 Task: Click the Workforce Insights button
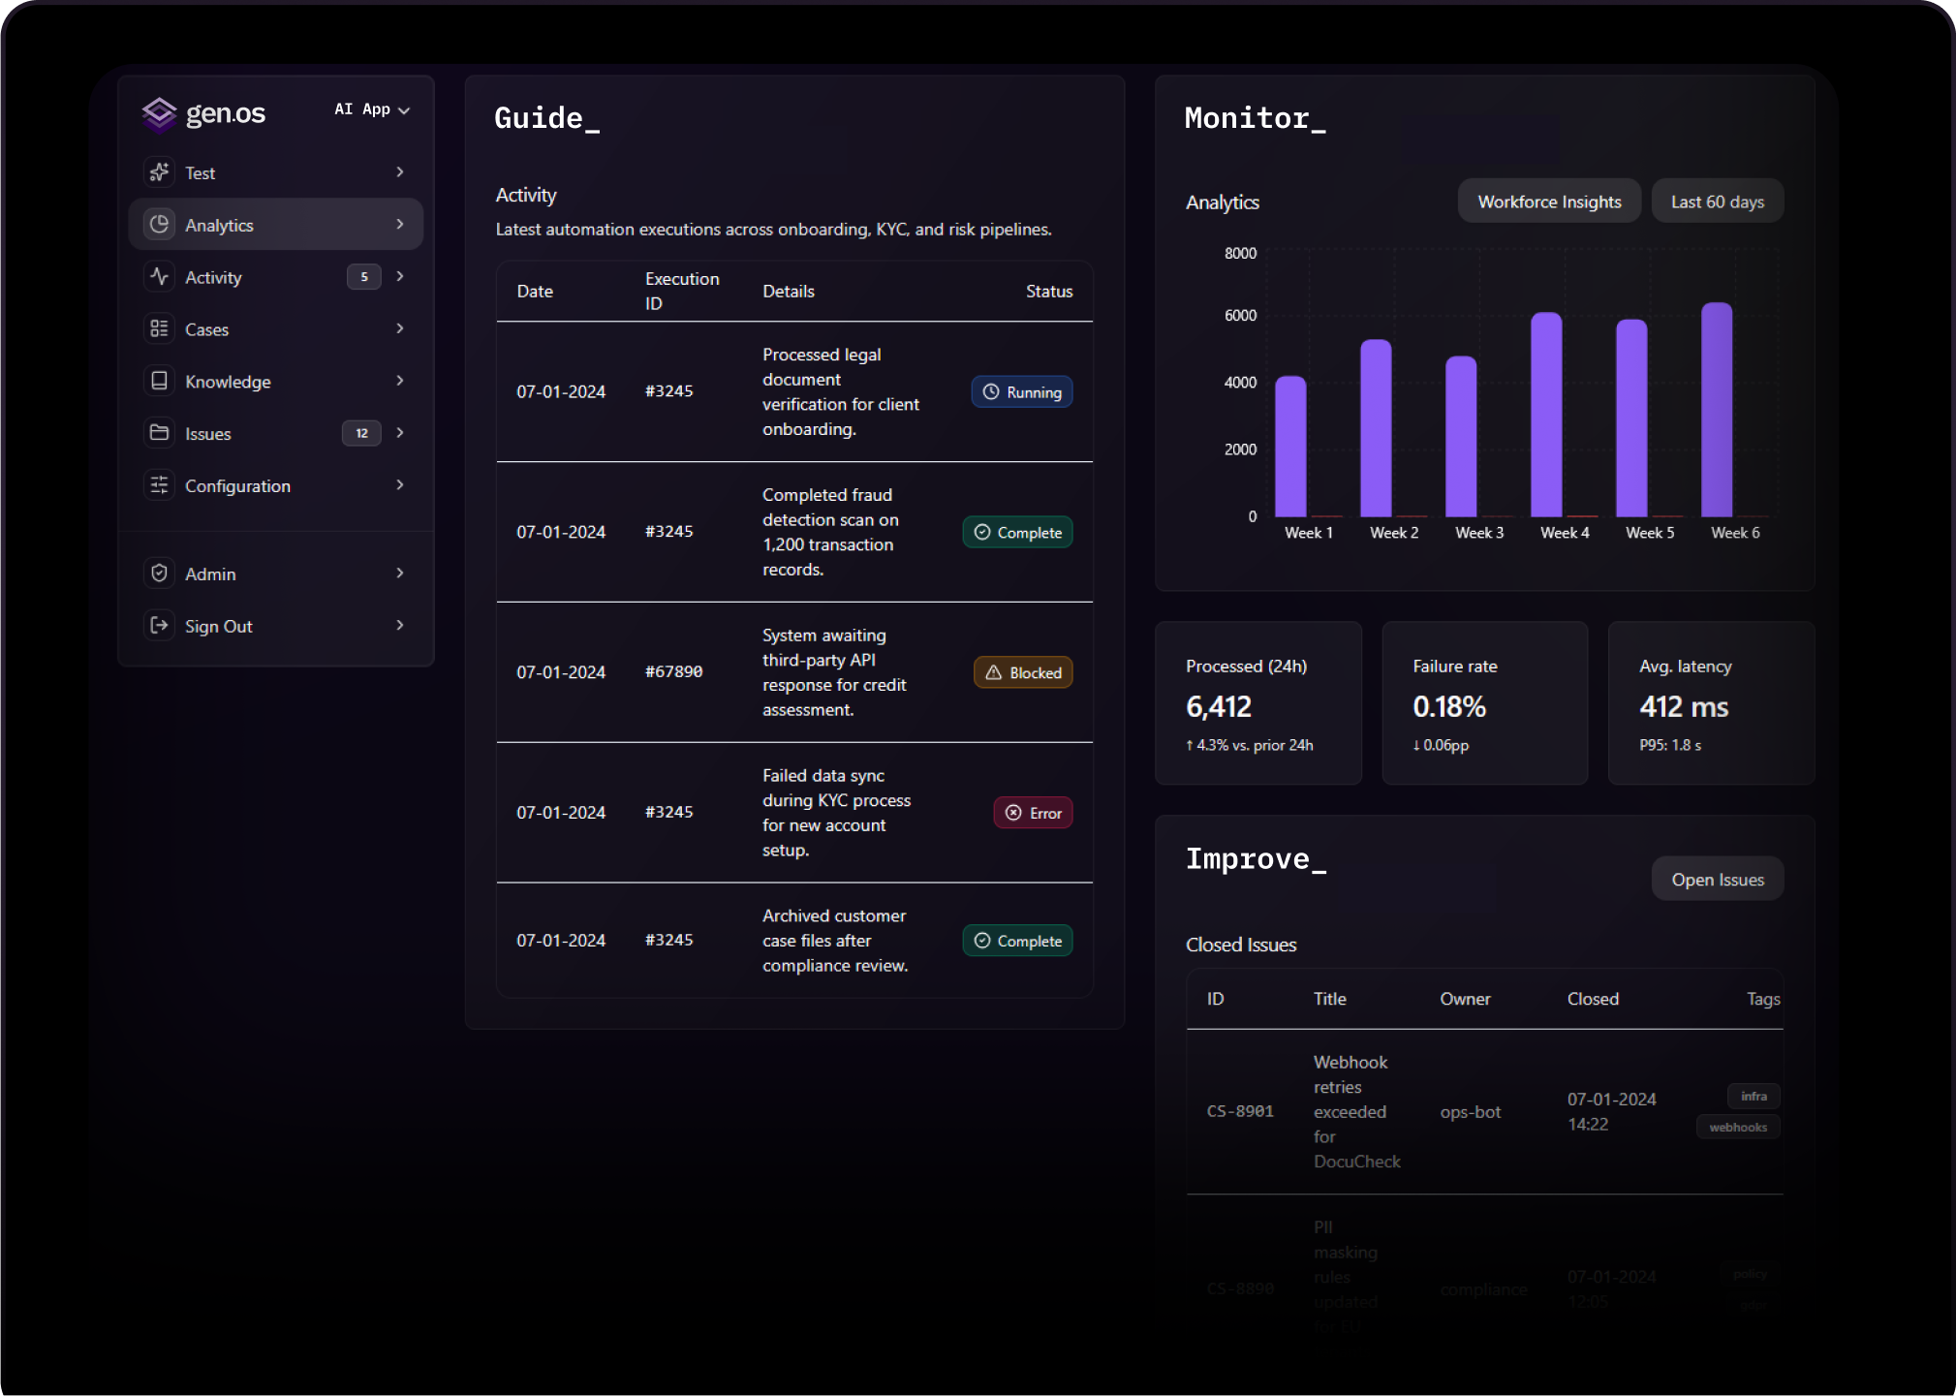click(x=1549, y=202)
